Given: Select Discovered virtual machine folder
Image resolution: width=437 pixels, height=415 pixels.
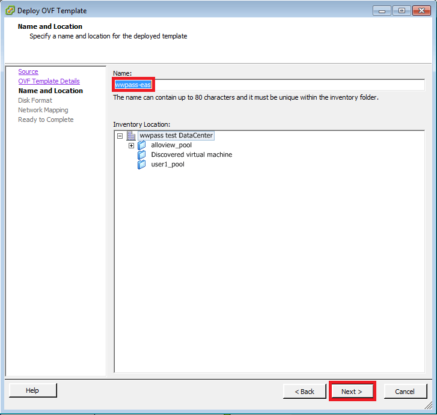Looking at the screenshot, I should pos(192,154).
